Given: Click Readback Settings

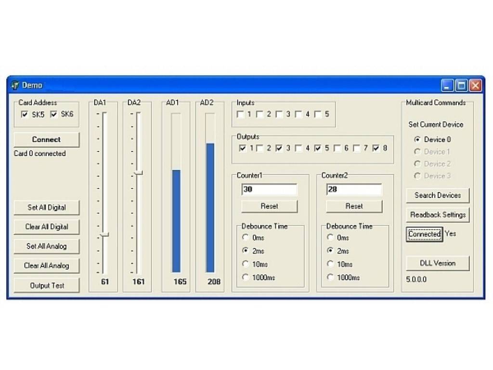Looking at the screenshot, I should (437, 214).
